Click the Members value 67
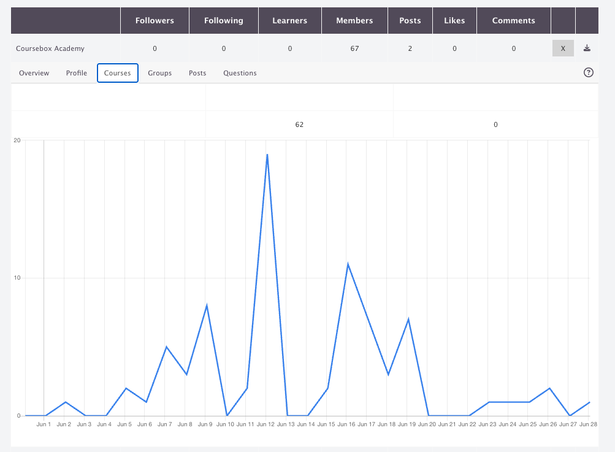 click(x=354, y=48)
